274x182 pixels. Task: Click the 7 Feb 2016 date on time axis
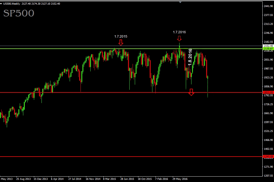[x=162, y=179]
